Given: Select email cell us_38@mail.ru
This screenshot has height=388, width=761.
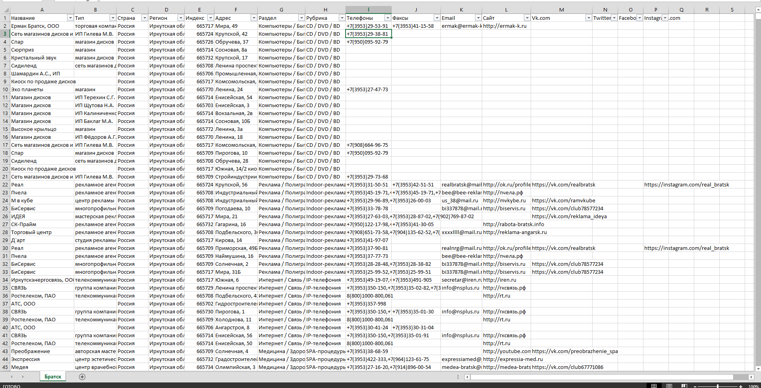Looking at the screenshot, I should 461,200.
